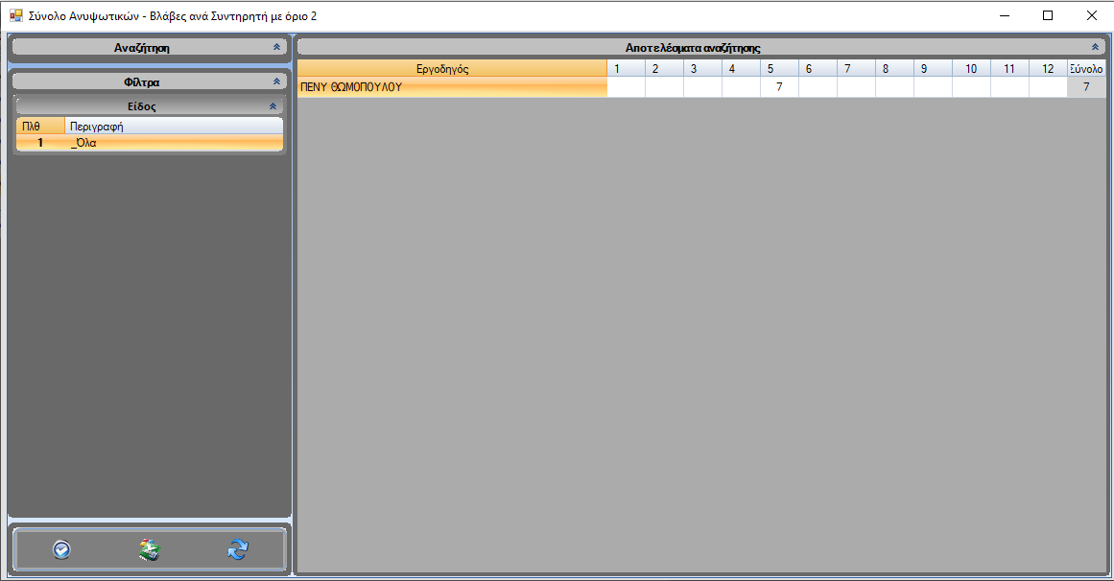
Task: Sort by the Εργοδηγός column header
Action: 452,69
